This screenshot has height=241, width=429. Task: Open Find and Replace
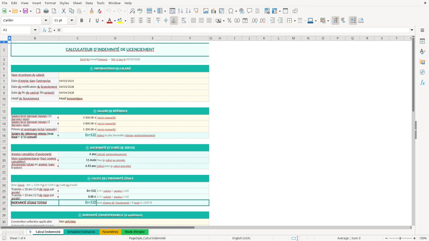(x=132, y=11)
